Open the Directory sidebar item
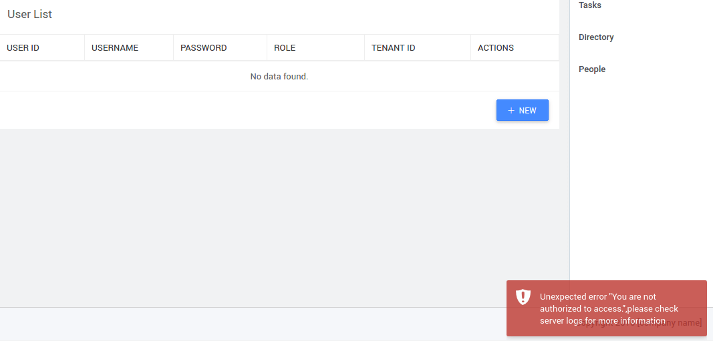Viewport: 713px width, 341px height. 596,37
